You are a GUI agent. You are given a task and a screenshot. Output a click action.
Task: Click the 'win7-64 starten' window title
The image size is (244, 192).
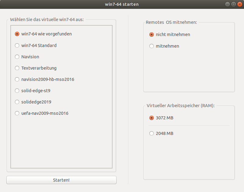coord(122,4)
